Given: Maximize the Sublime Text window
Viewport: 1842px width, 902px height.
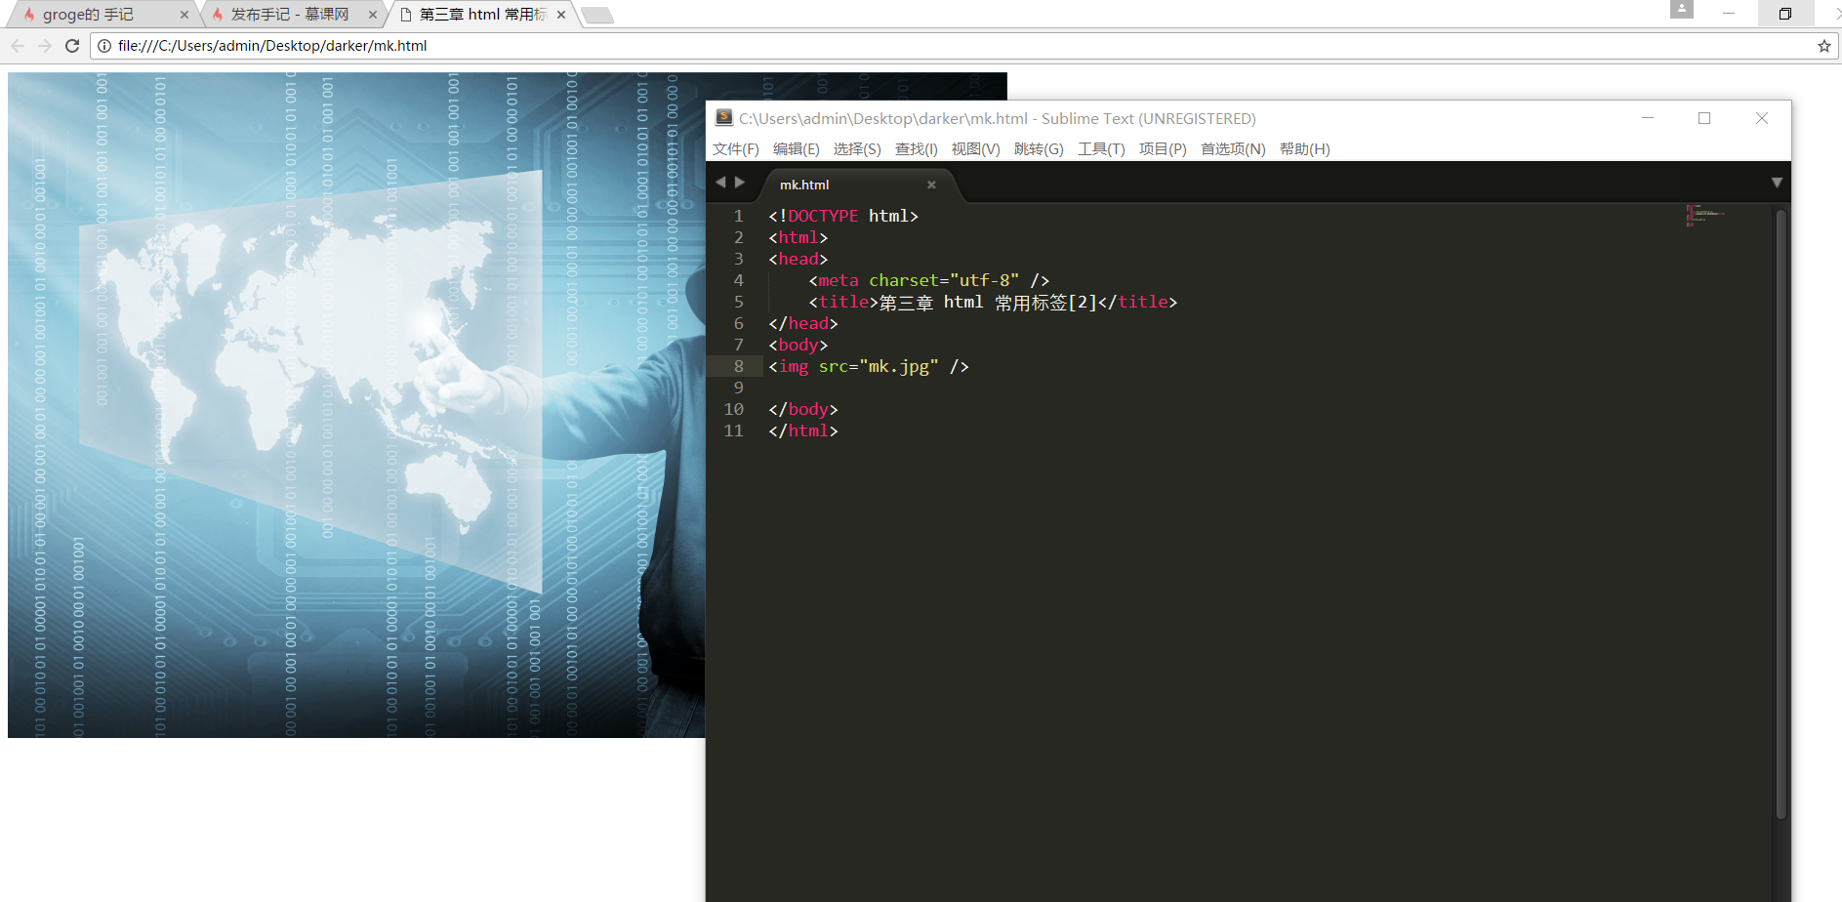Looking at the screenshot, I should (x=1704, y=118).
